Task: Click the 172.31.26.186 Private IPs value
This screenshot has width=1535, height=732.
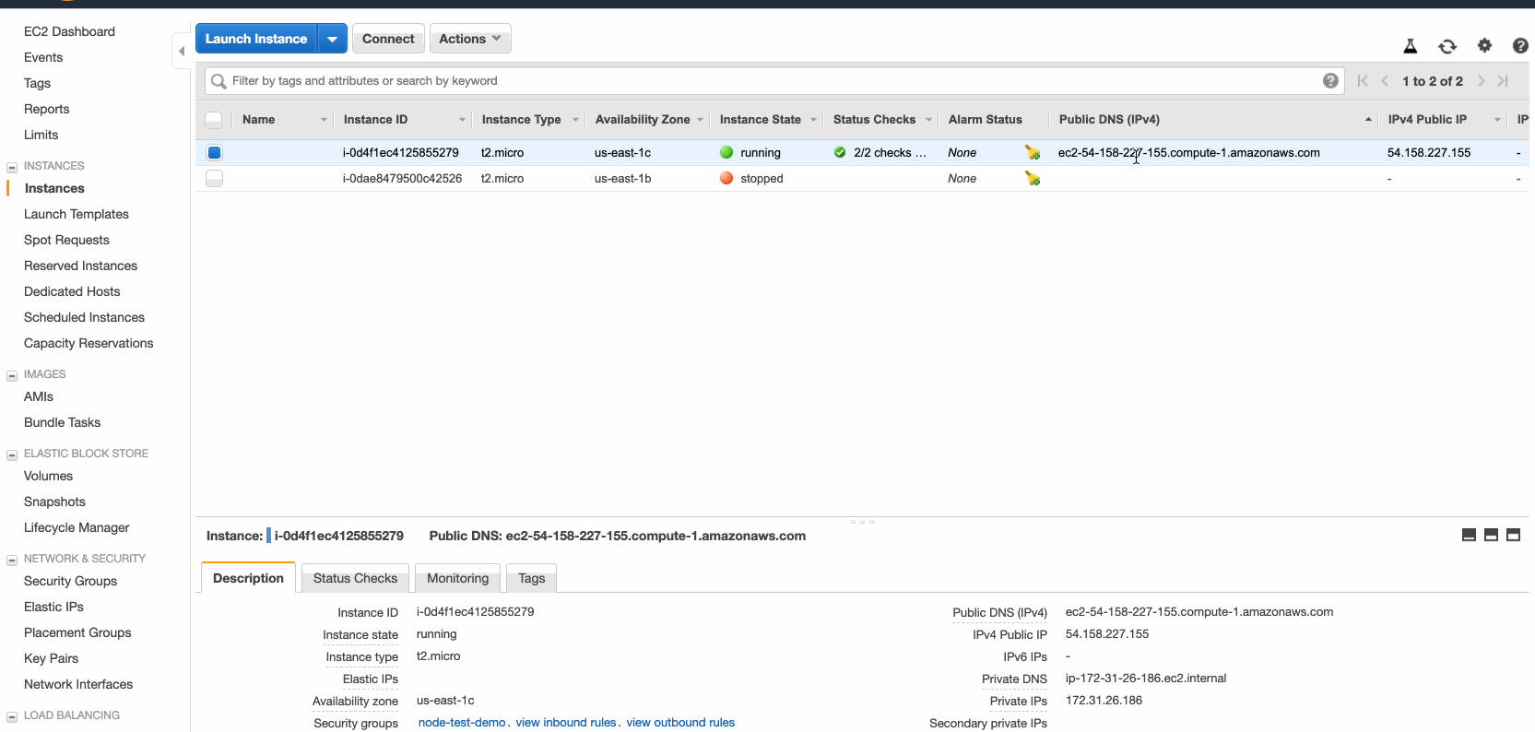Action: point(1104,701)
